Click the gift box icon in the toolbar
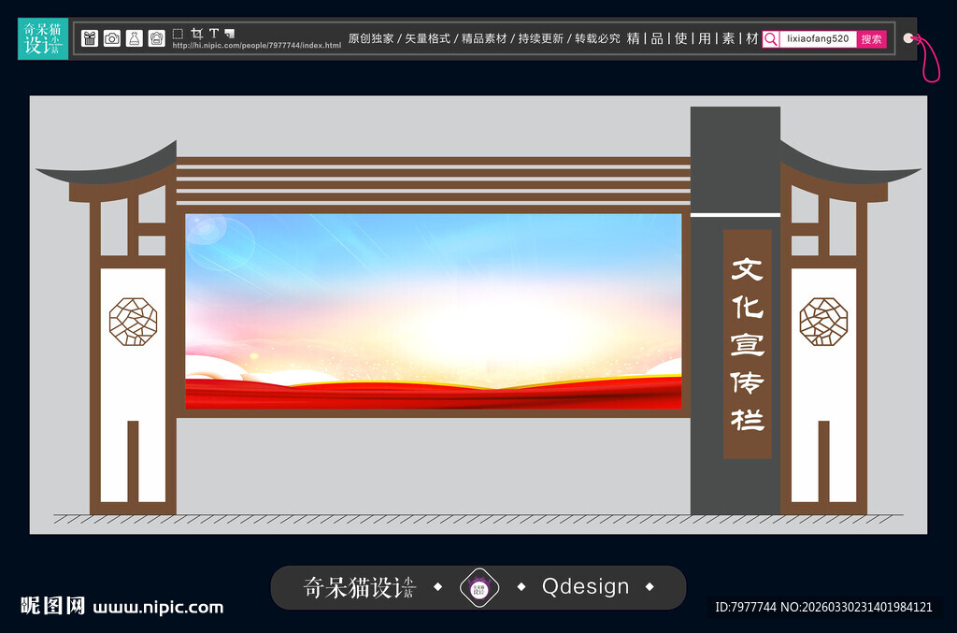This screenshot has height=633, width=957. (x=90, y=36)
